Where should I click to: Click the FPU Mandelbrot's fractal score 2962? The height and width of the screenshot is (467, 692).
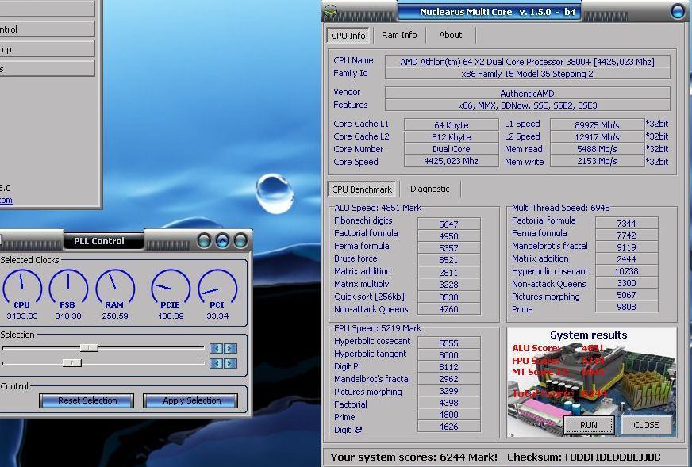click(x=449, y=379)
